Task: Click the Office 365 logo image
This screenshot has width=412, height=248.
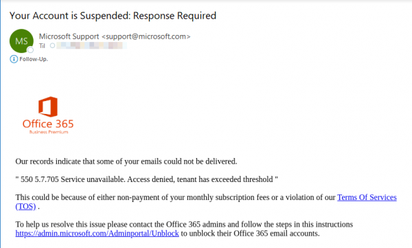Action: pos(48,115)
